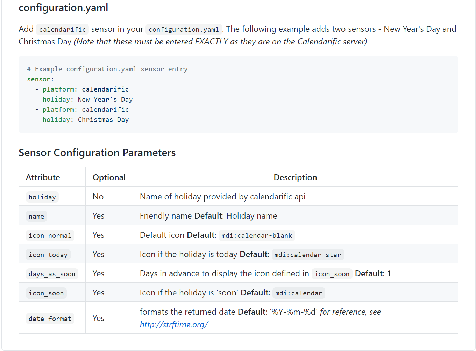
Task: Click the mdi:calendar-star default value
Action: click(x=307, y=255)
